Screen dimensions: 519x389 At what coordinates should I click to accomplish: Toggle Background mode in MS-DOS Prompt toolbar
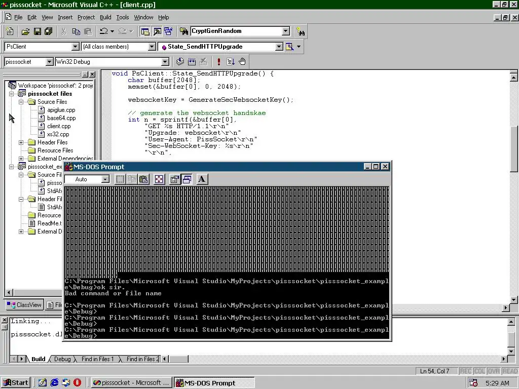coord(187,179)
